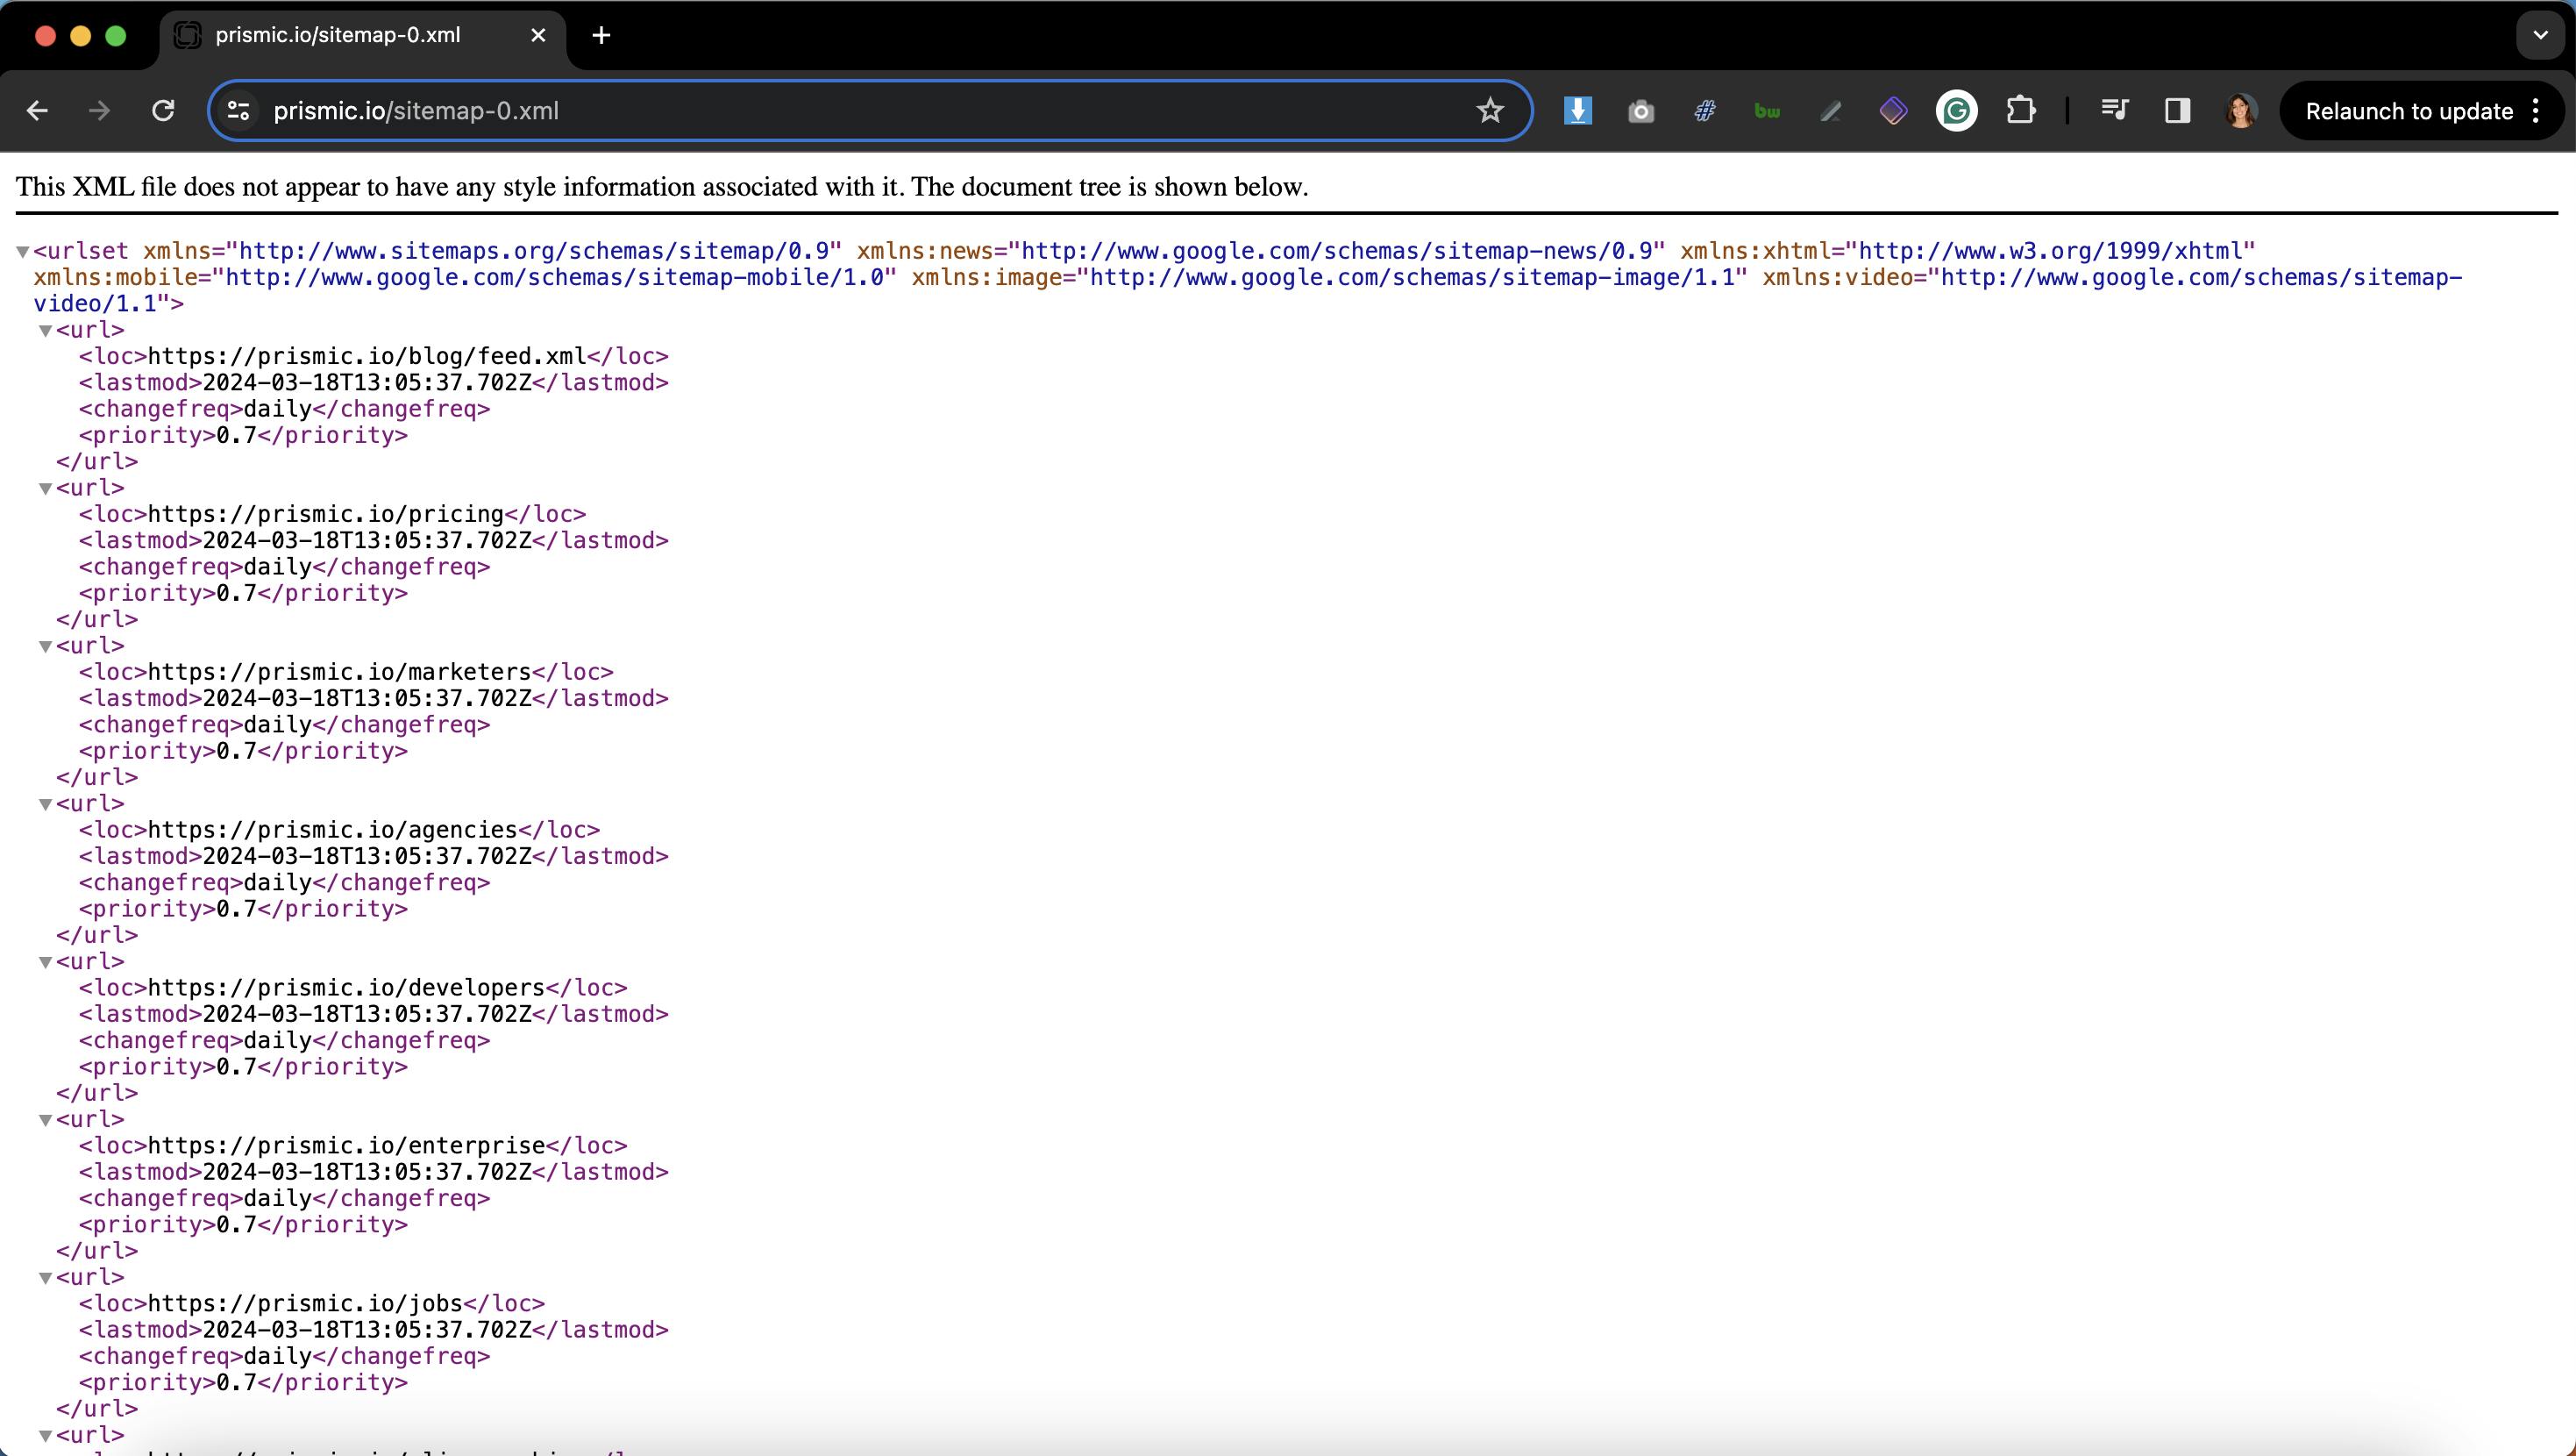This screenshot has height=1456, width=2576.
Task: Open the blue download extension icon
Action: click(x=1578, y=111)
